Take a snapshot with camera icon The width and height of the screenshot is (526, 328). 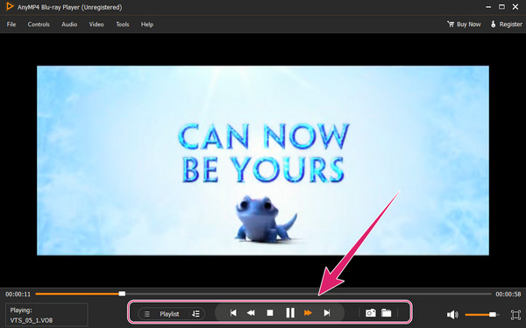click(370, 313)
